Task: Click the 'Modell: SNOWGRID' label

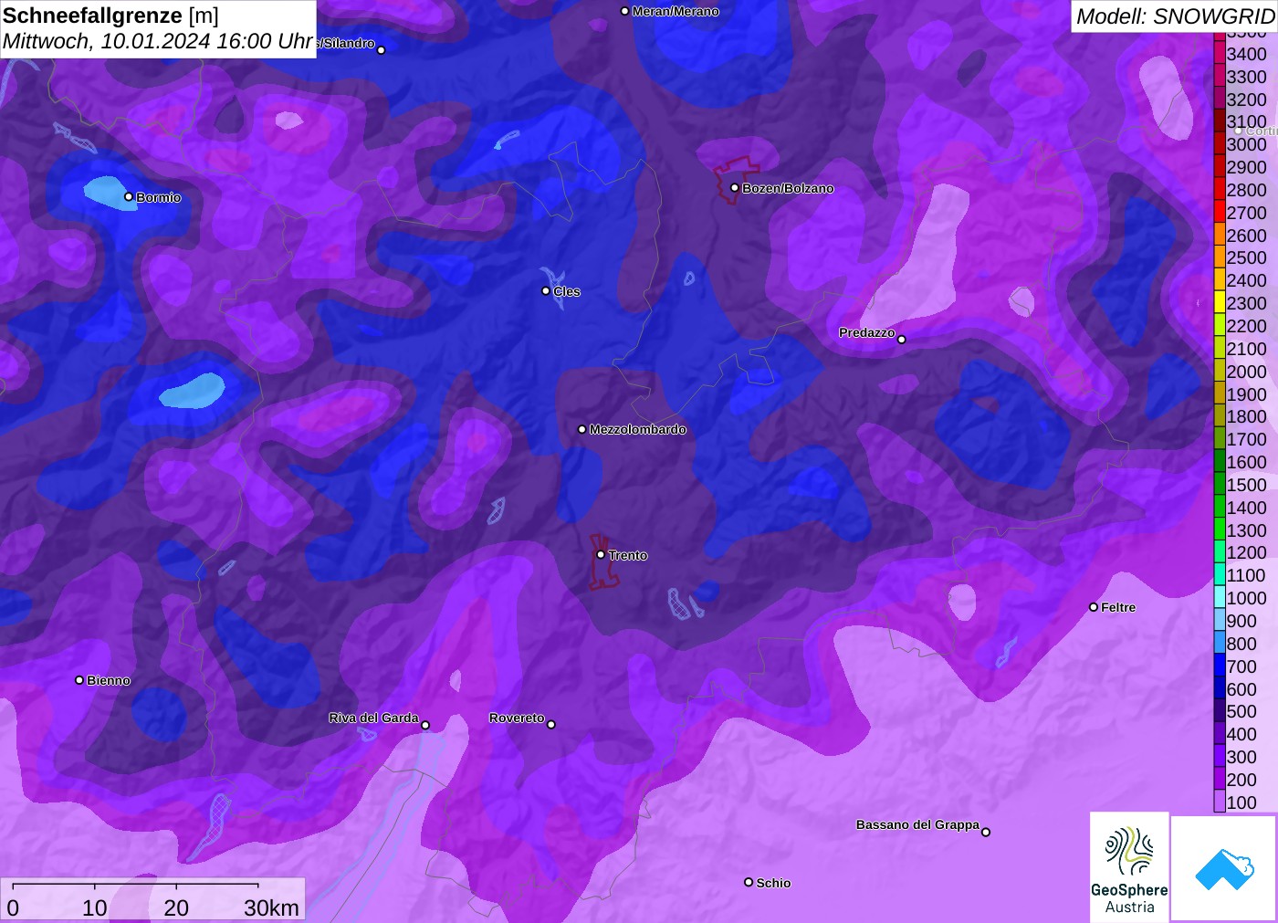Action: coord(1175,16)
